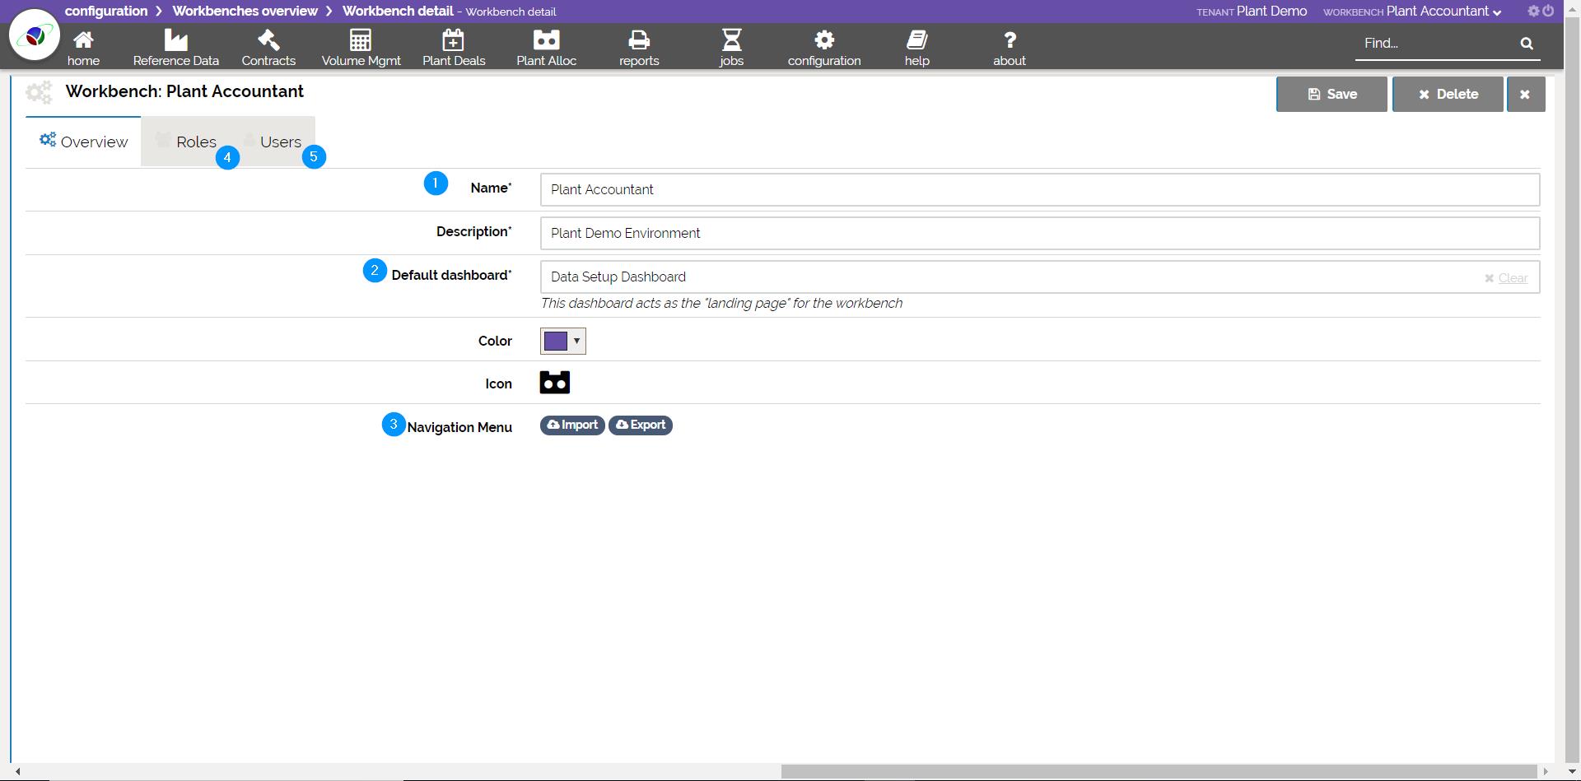The width and height of the screenshot is (1581, 781).
Task: Click the workbench icon selector
Action: [x=555, y=383]
